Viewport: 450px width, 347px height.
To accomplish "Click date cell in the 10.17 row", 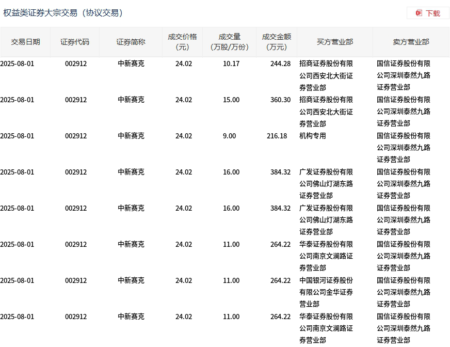I will click(17, 64).
